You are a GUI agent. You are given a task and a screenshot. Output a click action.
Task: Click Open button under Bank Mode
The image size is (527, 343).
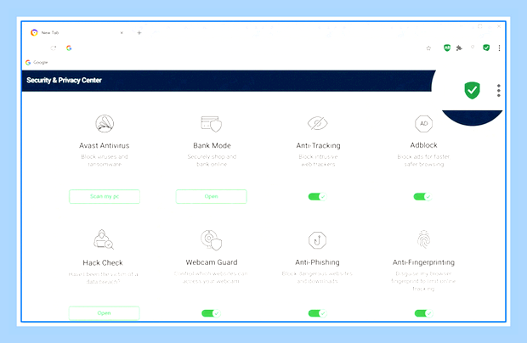pos(212,196)
